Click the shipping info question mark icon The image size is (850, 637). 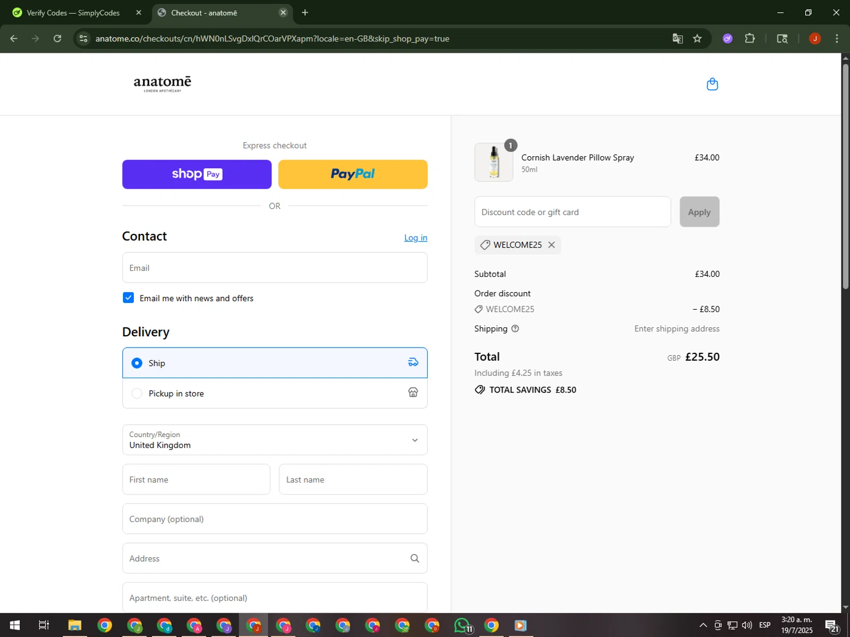(x=515, y=329)
